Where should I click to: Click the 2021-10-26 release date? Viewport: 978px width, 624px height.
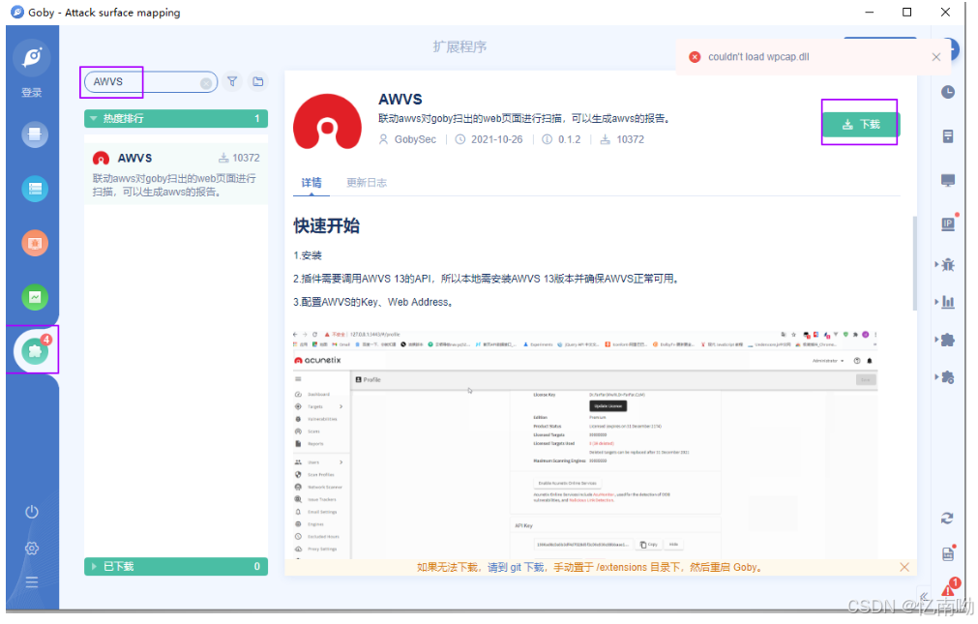(x=496, y=139)
